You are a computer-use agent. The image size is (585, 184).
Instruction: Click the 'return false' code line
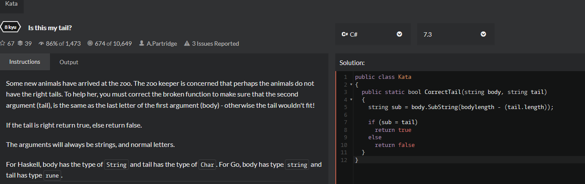coord(395,145)
